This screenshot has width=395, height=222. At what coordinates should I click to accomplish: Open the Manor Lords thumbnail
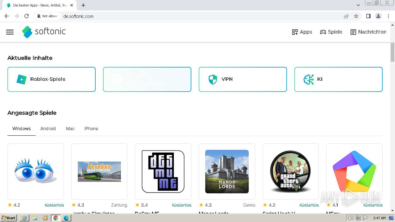click(227, 171)
